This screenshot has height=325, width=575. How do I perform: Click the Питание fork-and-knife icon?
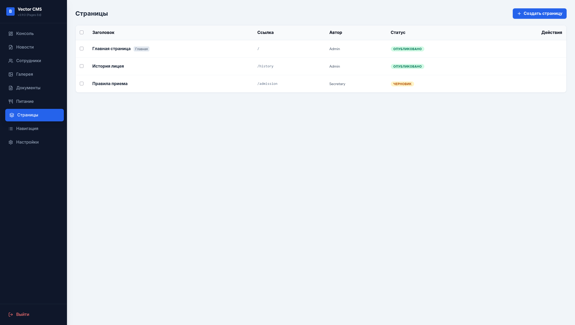point(11,102)
